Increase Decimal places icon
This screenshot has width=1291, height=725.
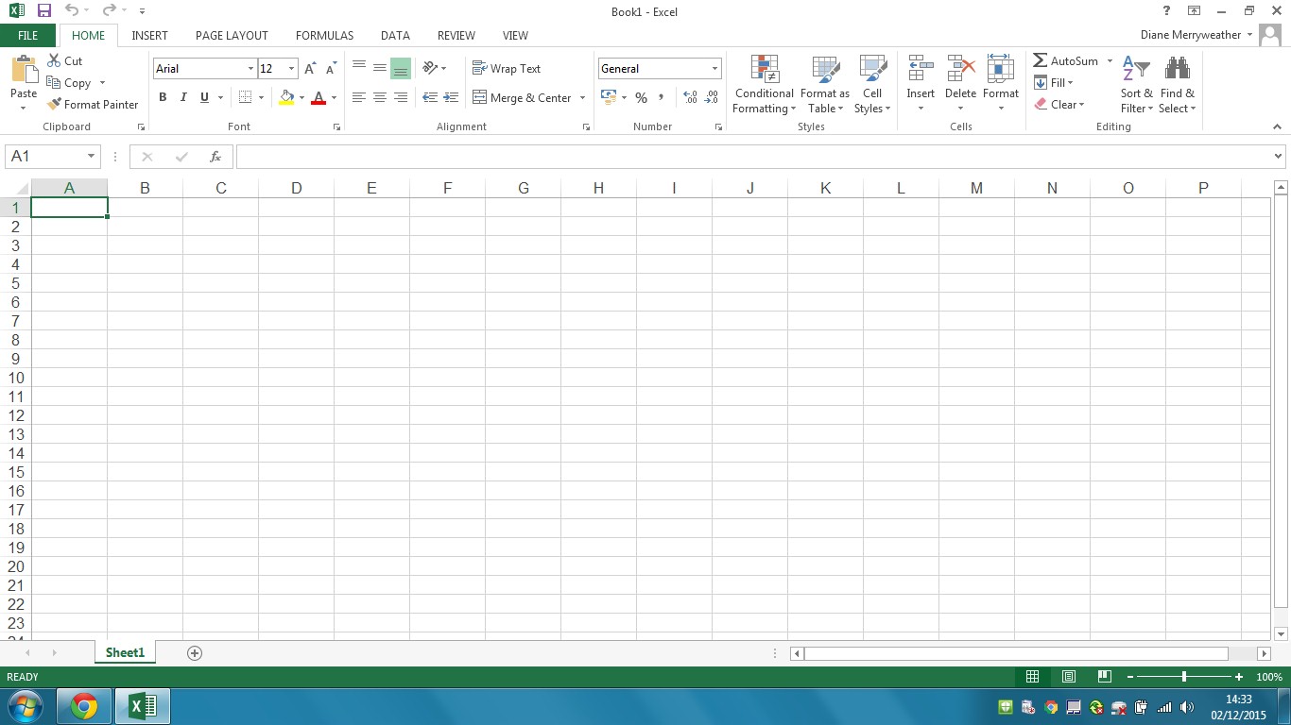pos(690,97)
